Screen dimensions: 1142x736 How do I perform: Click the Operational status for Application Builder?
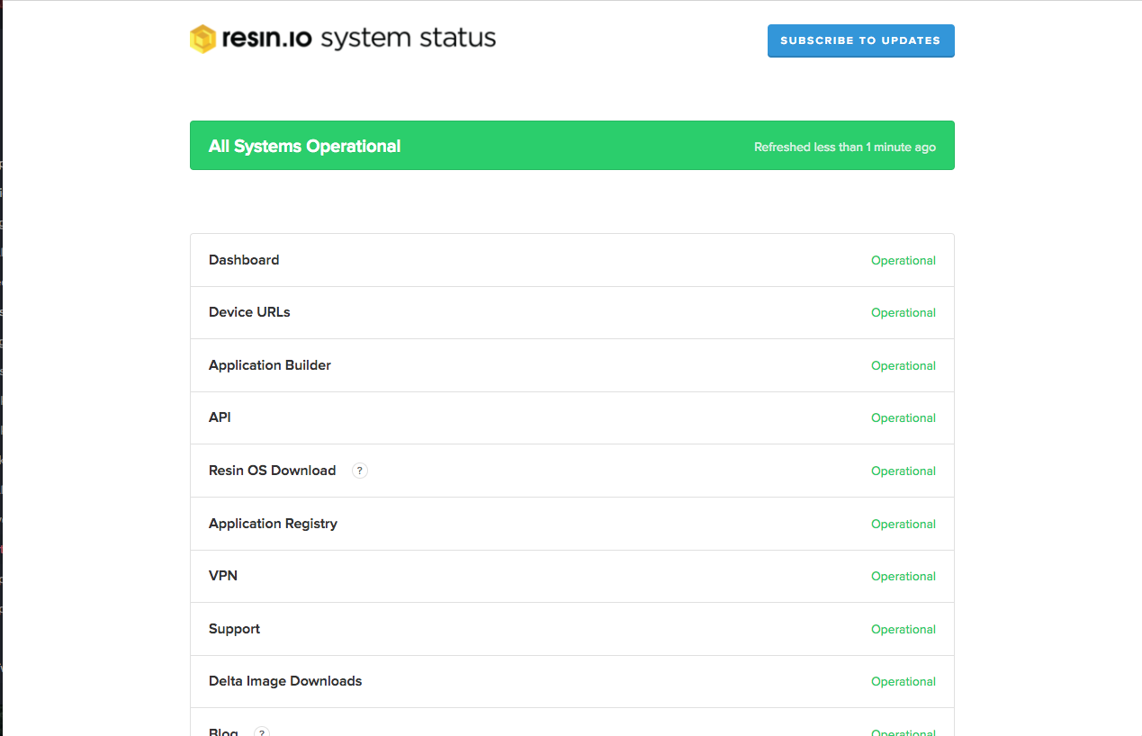[x=904, y=366]
